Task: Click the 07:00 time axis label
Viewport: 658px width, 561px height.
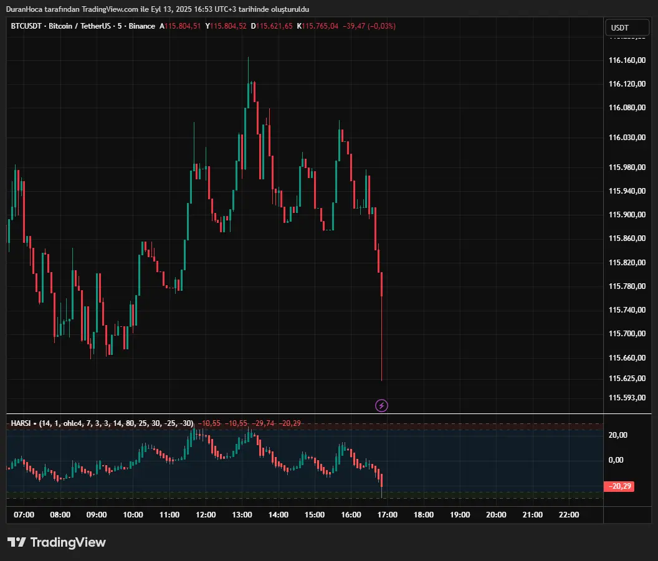Action: coord(24,514)
